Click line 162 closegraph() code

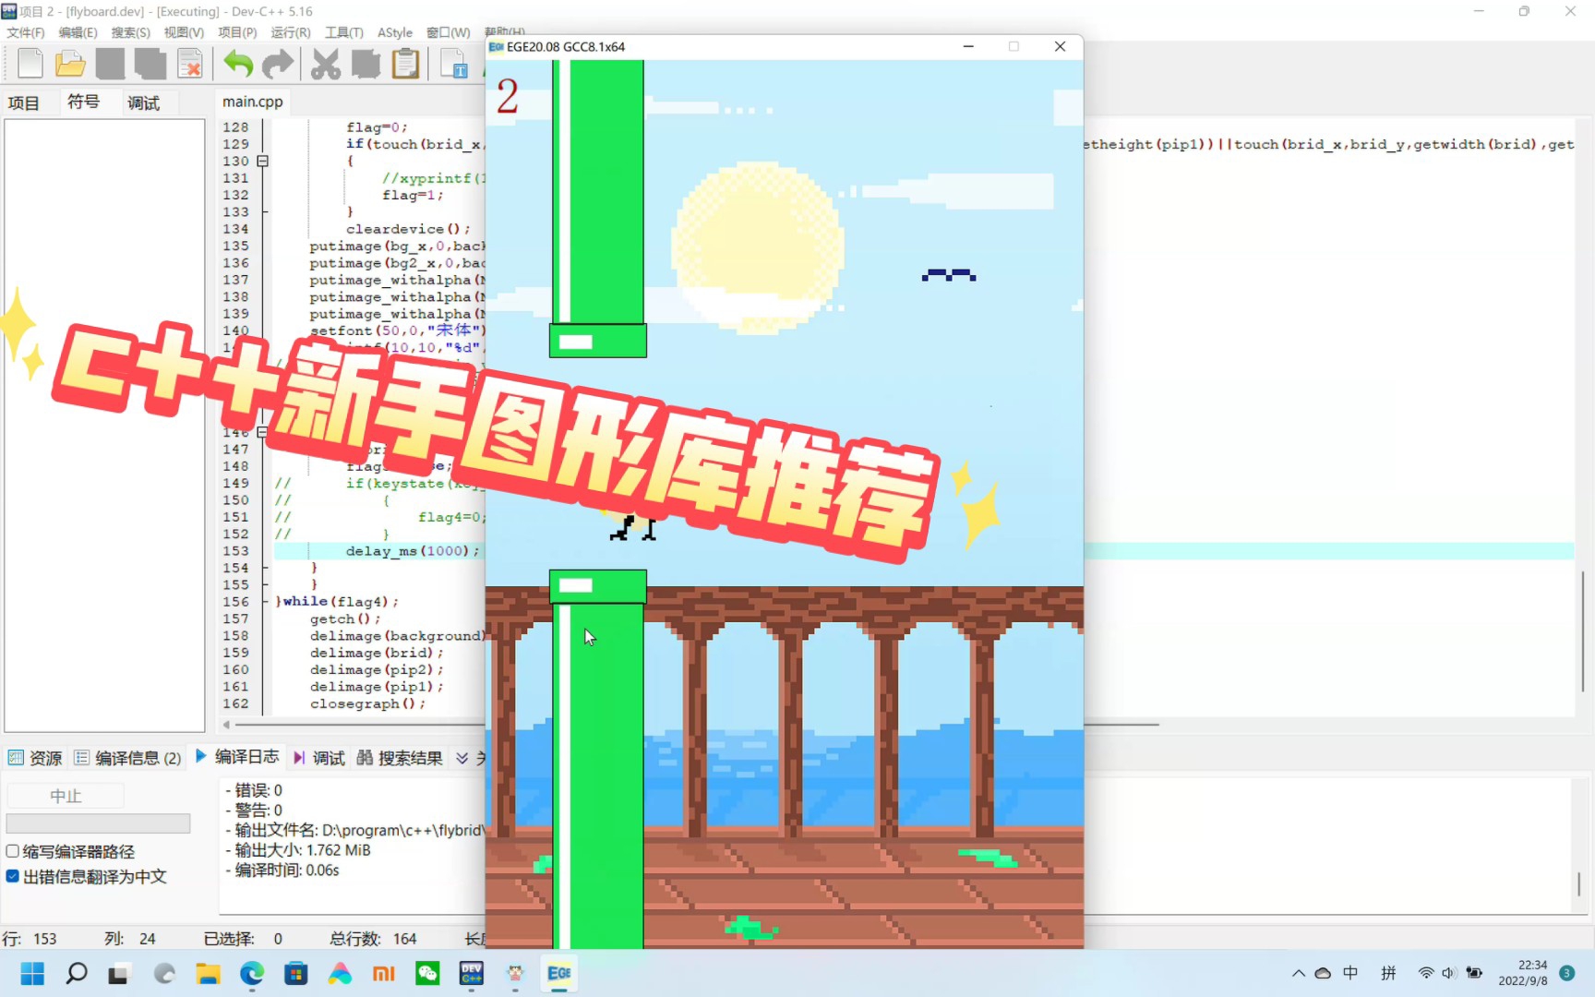tap(367, 703)
